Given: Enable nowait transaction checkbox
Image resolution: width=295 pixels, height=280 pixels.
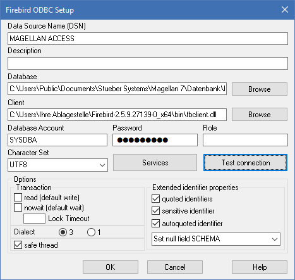Looking at the screenshot, I should [18, 208].
